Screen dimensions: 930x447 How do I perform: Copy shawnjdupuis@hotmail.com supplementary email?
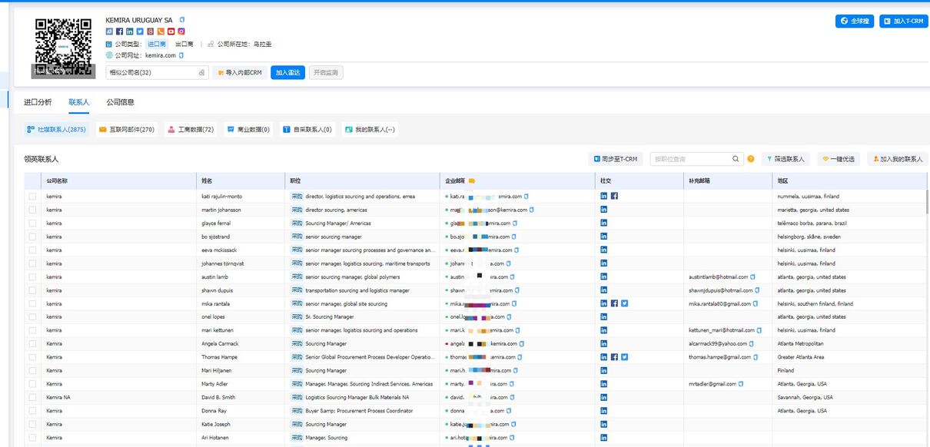pos(757,290)
